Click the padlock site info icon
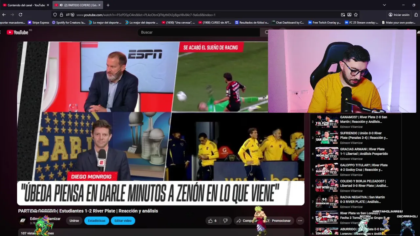Viewport: 420px width, 236px height. 61,15
